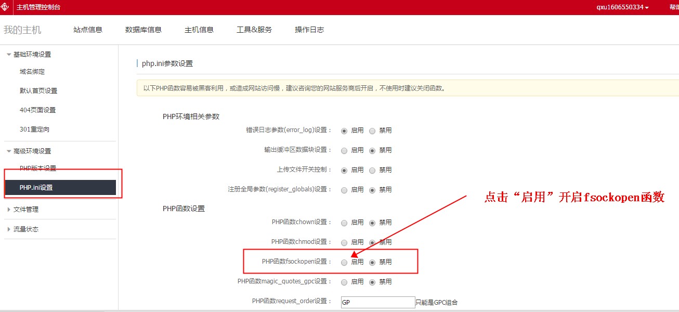The image size is (679, 312).
Task: Disable the error_log parameter setting
Action: pos(372,131)
